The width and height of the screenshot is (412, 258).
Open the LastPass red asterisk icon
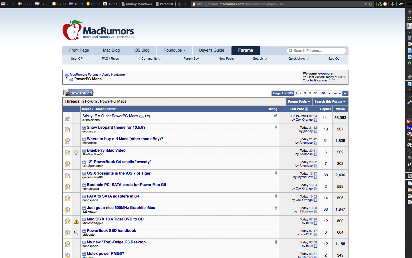click(x=409, y=122)
